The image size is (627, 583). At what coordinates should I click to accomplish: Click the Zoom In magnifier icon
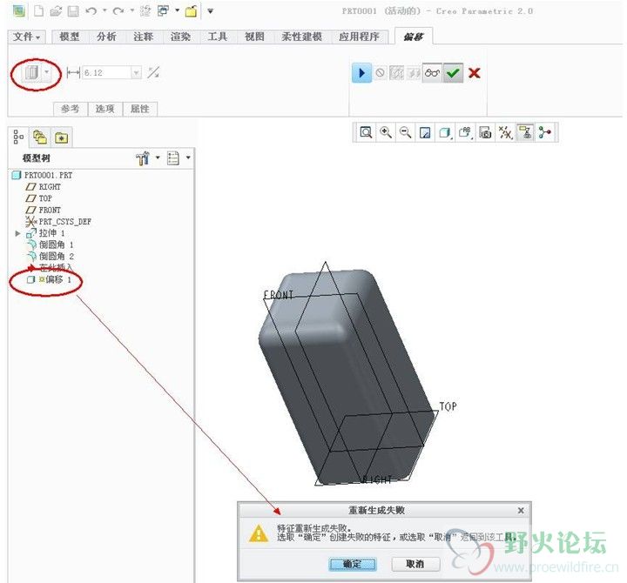[x=386, y=132]
